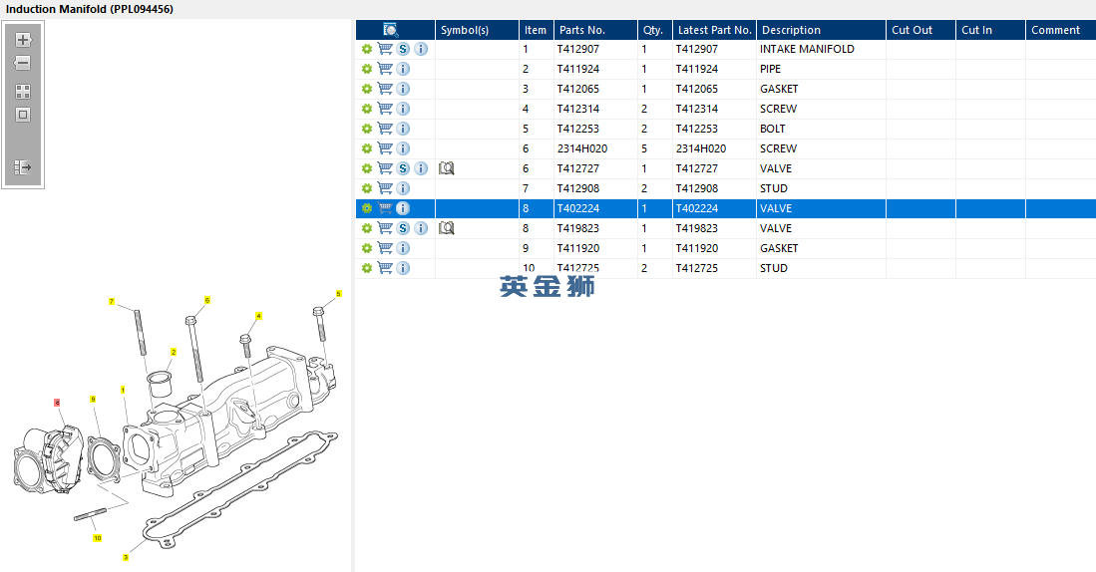The height and width of the screenshot is (572, 1096).
Task: Sort by the Item column header
Action: [537, 30]
